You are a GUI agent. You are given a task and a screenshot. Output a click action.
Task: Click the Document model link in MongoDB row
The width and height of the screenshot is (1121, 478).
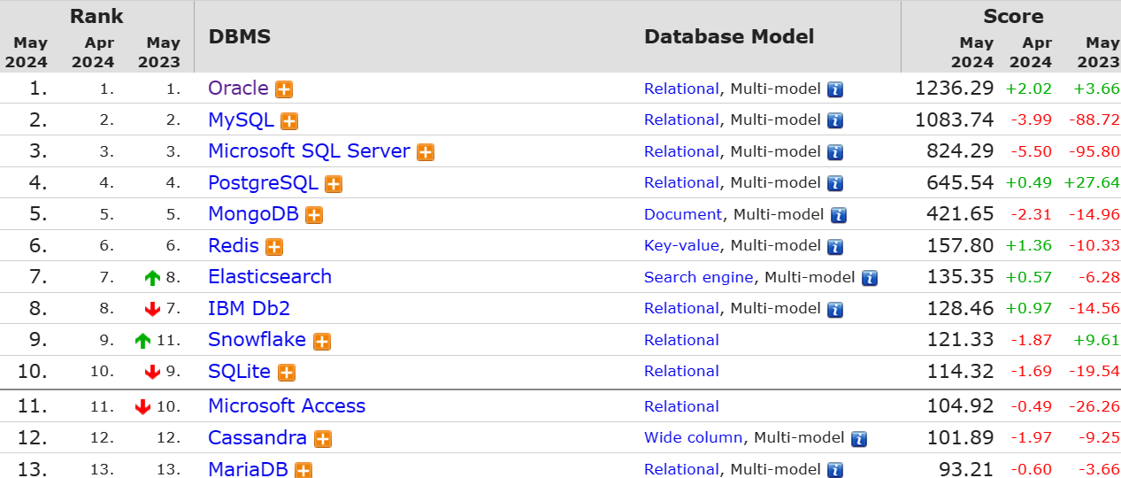click(x=683, y=214)
